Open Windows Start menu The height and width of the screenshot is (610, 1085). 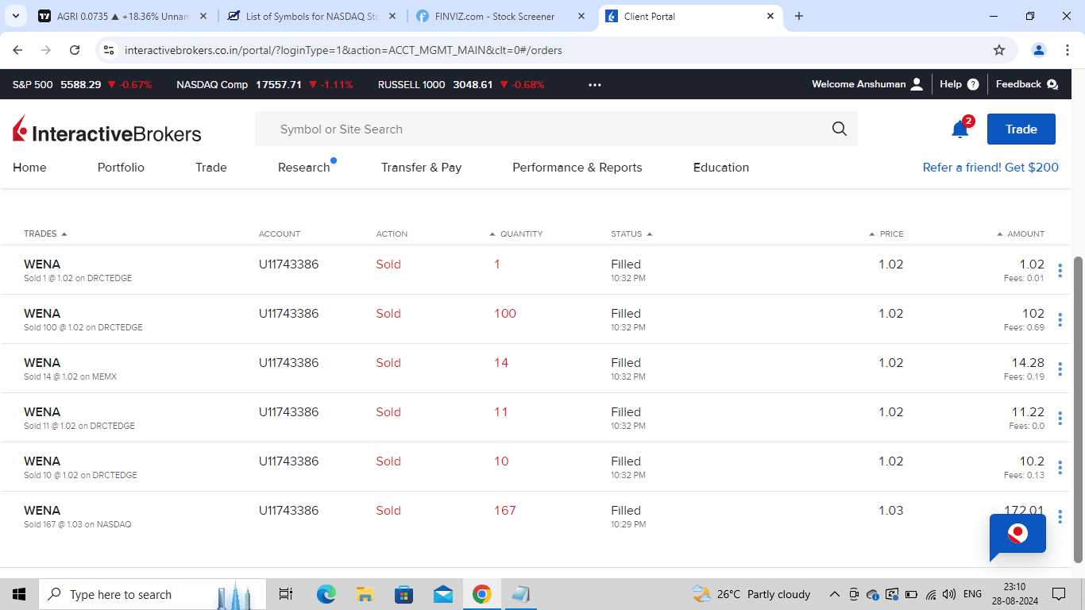[19, 594]
